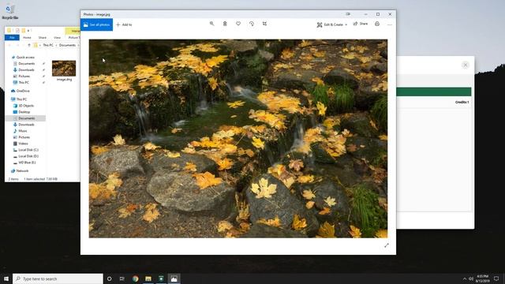Open the Picture Tools tab in Explorer
The height and width of the screenshot is (284, 505).
[73, 38]
